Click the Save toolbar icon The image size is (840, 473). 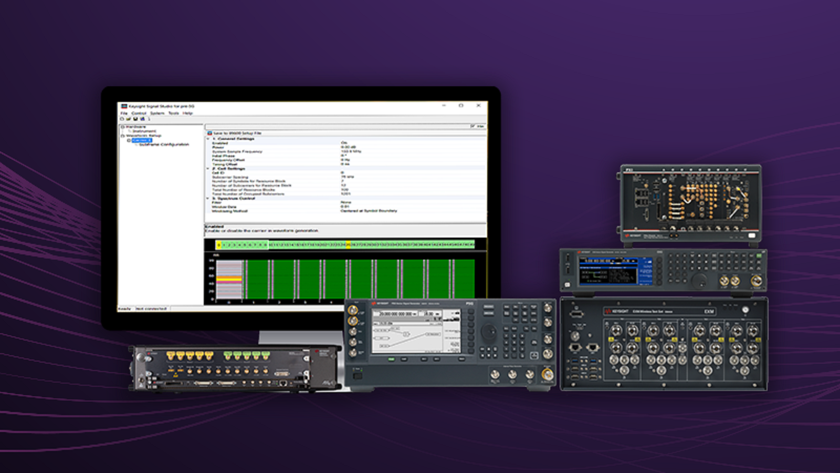coord(135,119)
